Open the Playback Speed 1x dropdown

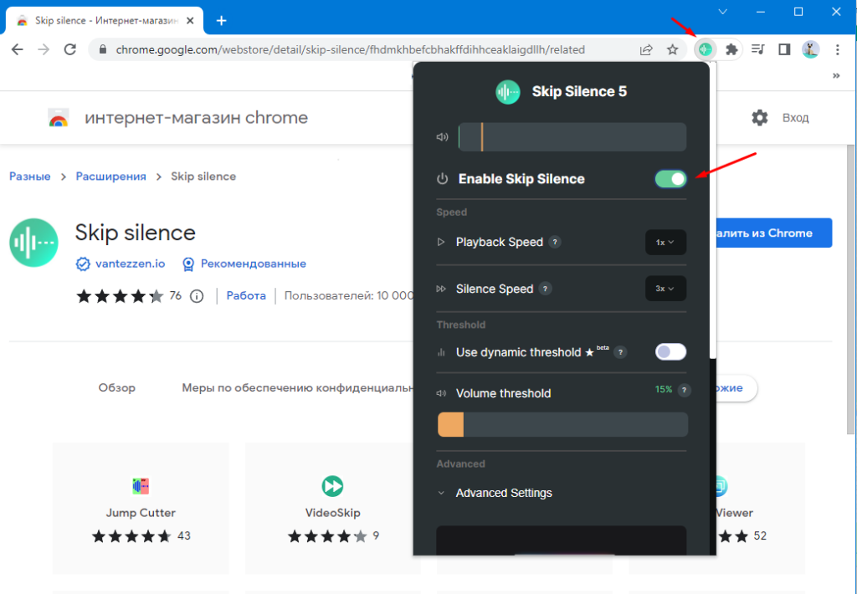[665, 242]
